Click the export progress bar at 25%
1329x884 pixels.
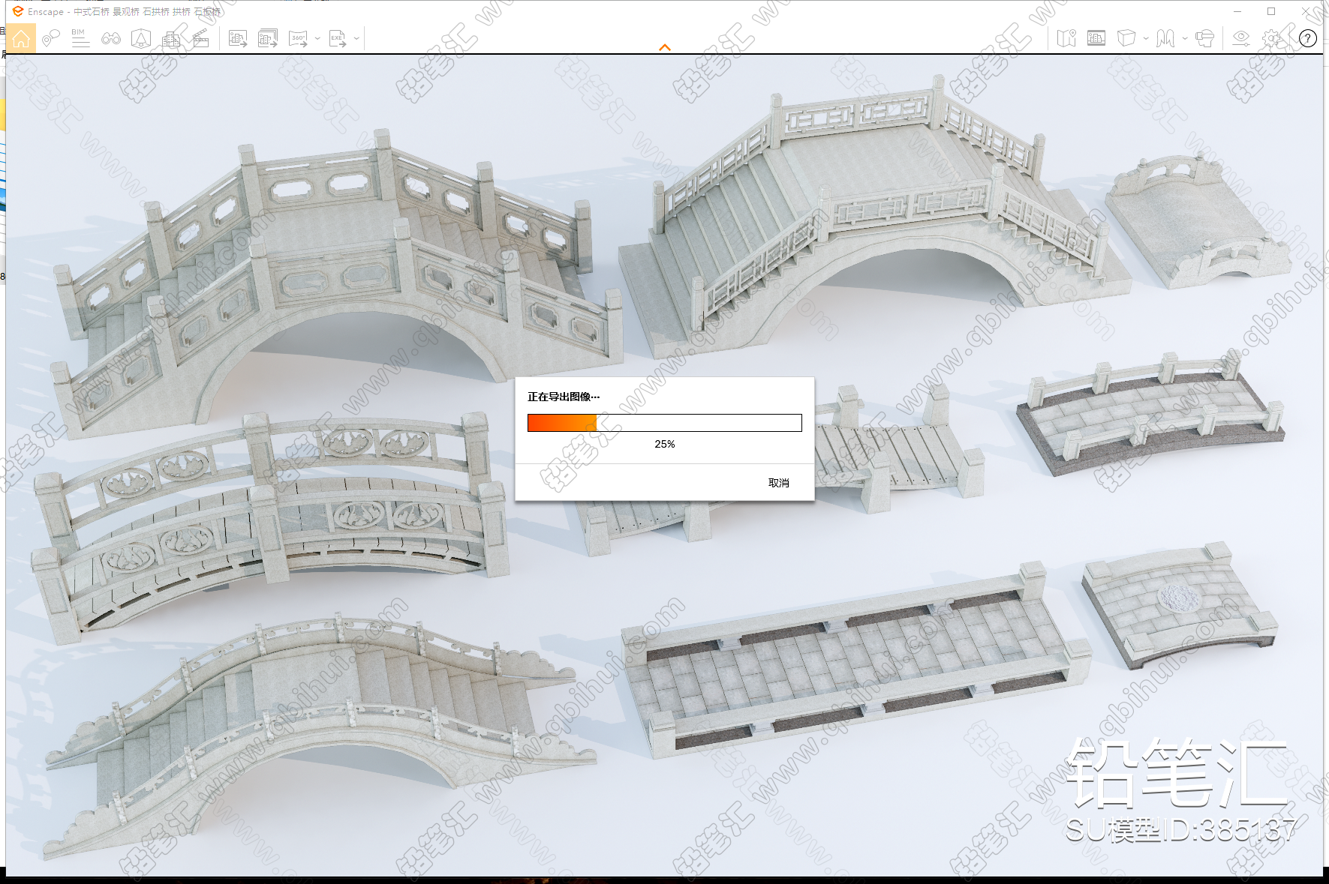pyautogui.click(x=665, y=423)
